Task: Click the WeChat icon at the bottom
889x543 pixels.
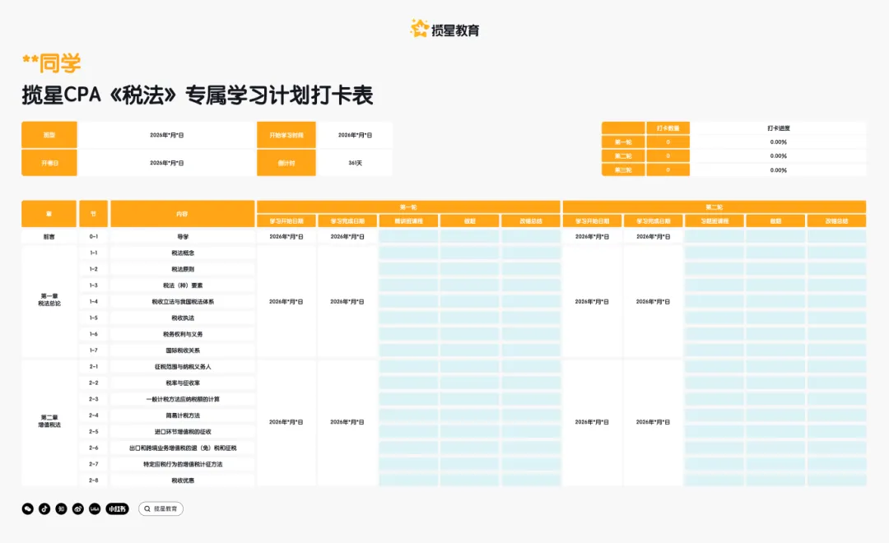Action: point(28,509)
